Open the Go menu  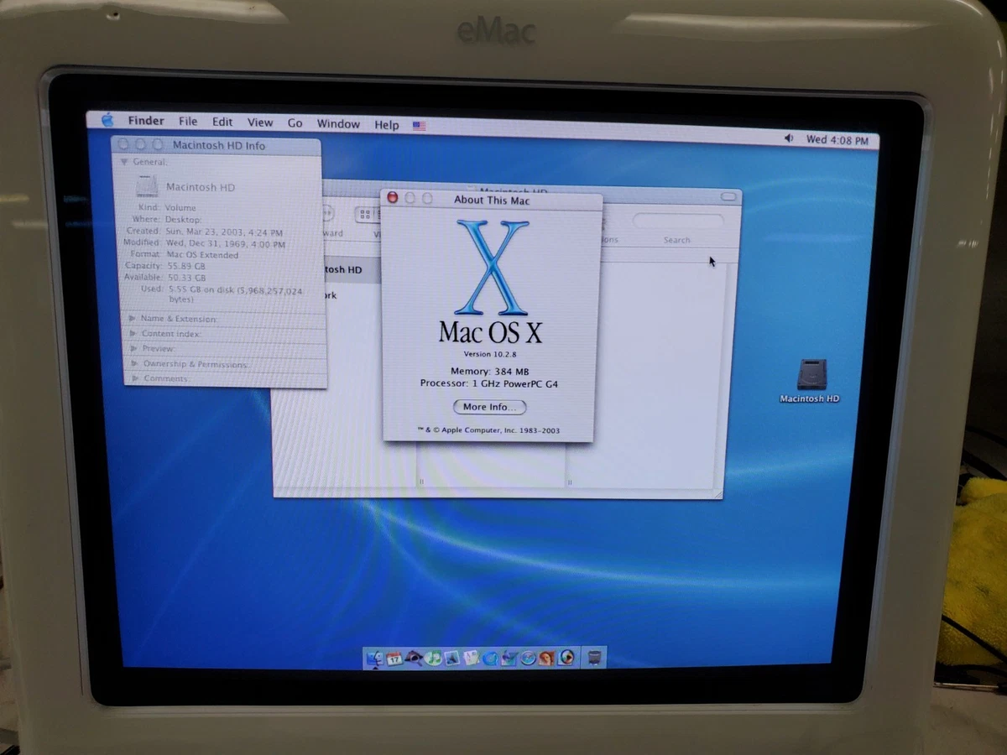[x=295, y=122]
